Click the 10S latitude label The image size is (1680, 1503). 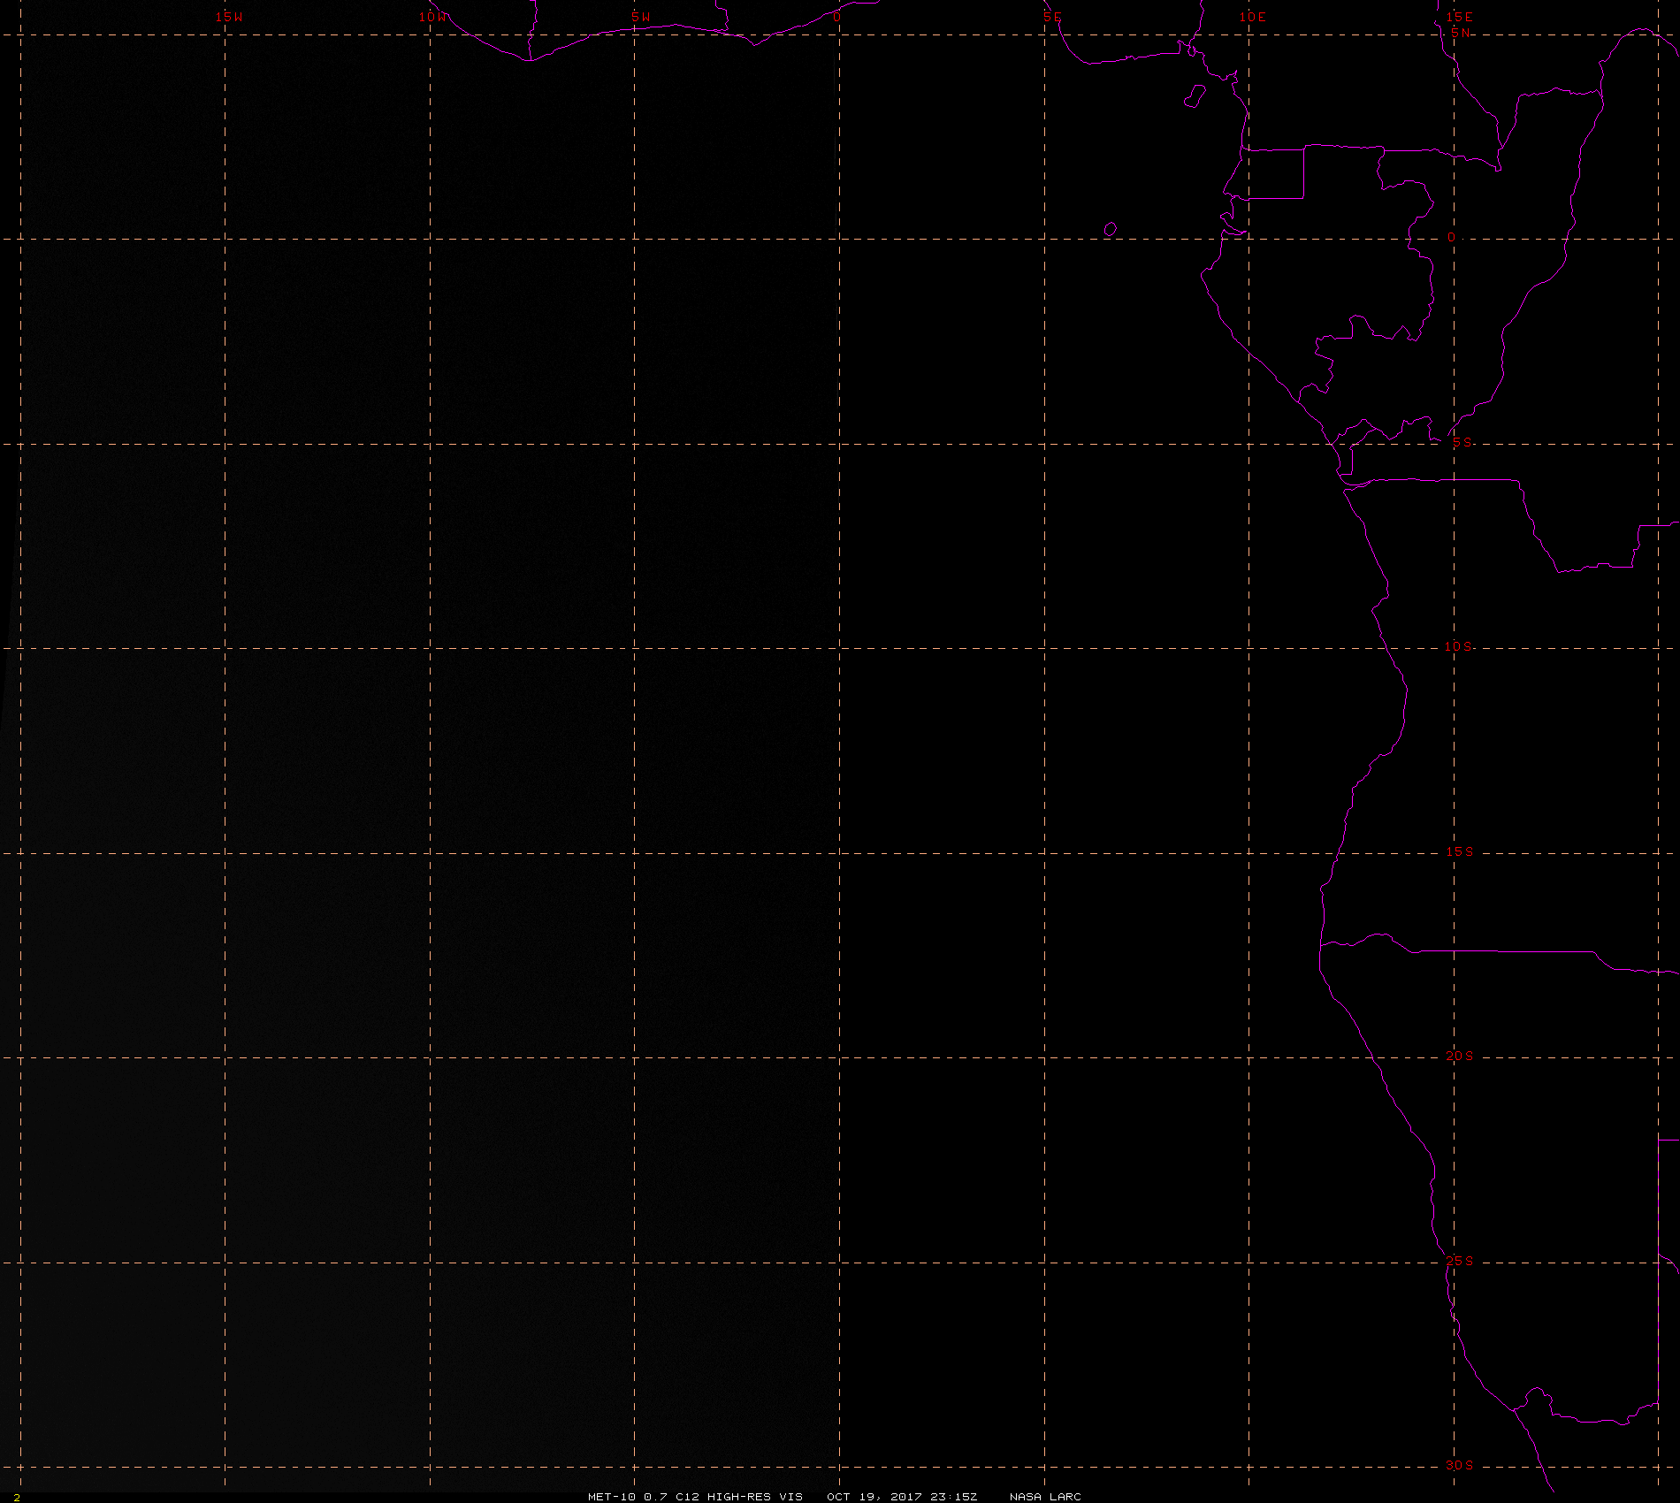click(1459, 646)
